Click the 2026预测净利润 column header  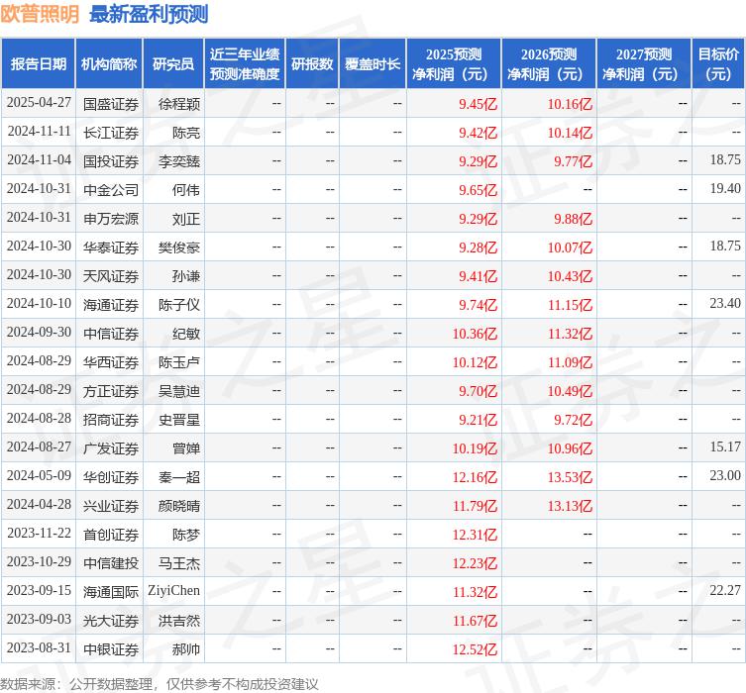point(549,64)
